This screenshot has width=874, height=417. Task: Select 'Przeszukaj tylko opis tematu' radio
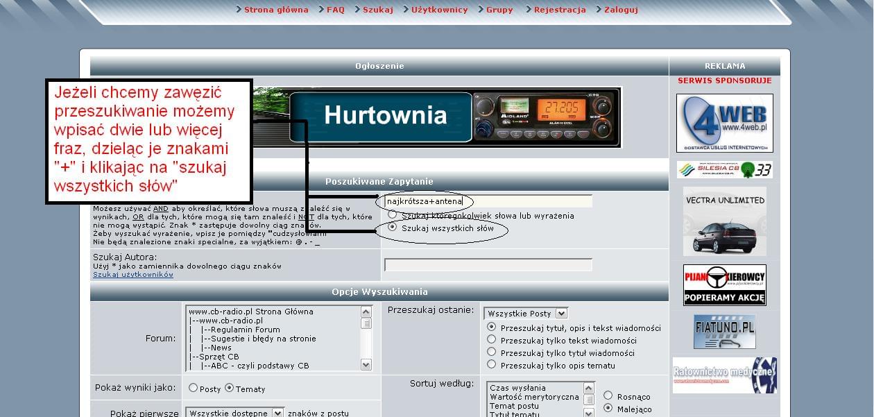(x=492, y=364)
